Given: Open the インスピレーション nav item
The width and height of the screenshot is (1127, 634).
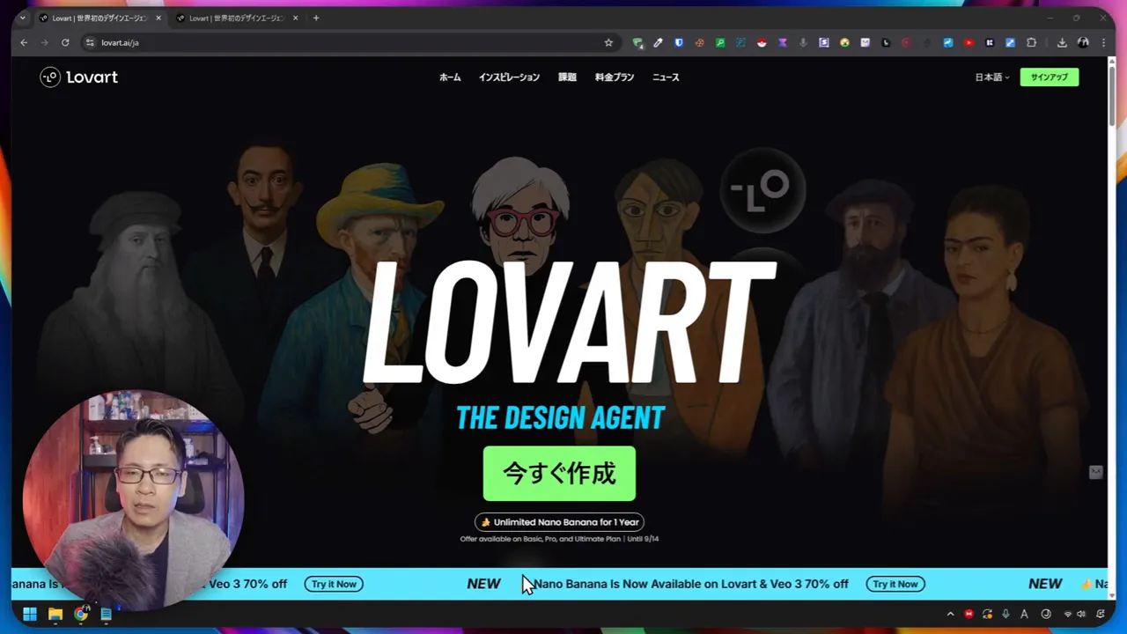Looking at the screenshot, I should click(x=509, y=77).
